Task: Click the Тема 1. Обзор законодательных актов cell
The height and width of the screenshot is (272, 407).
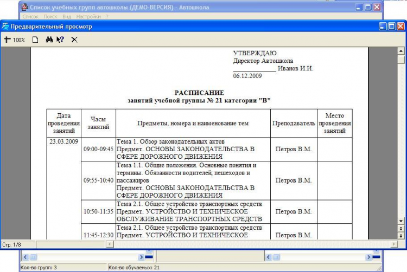Action: 193,149
